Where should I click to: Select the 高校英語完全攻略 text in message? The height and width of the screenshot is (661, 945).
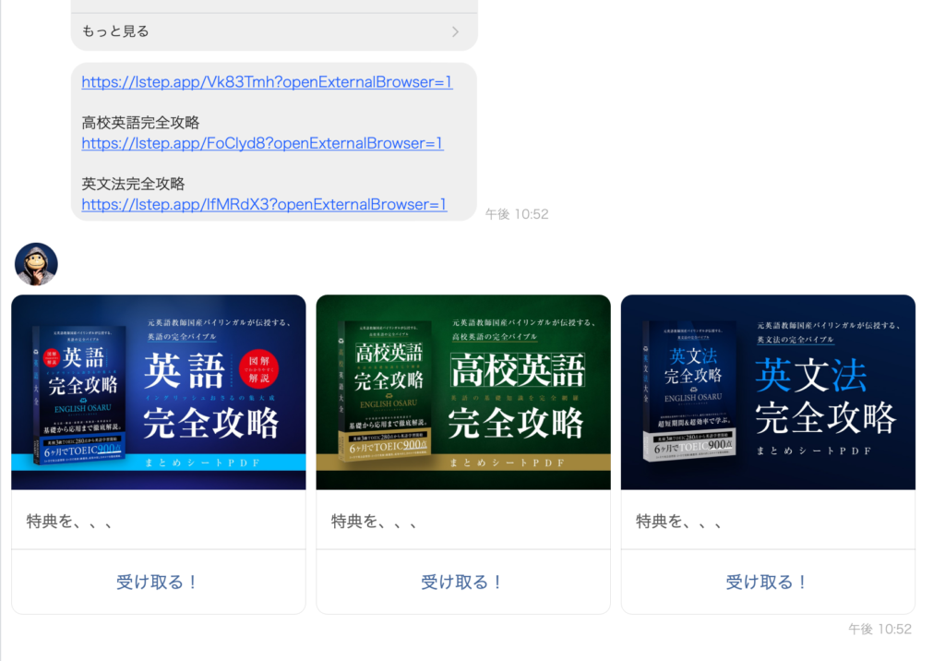coord(140,123)
